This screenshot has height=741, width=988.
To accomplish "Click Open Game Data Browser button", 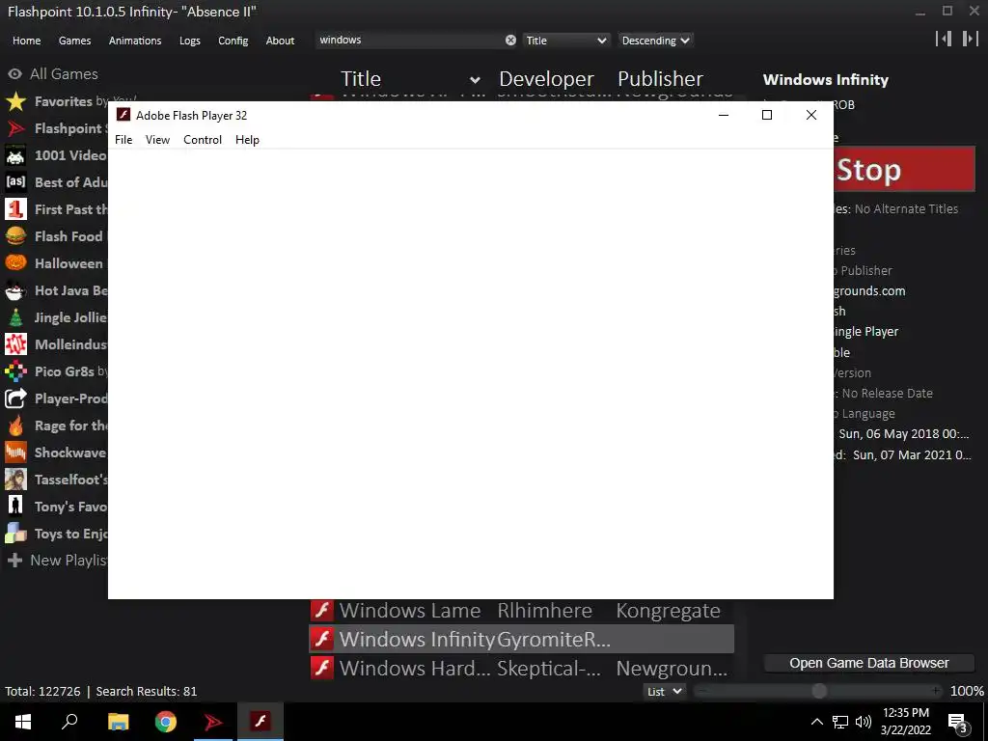I will pyautogui.click(x=869, y=663).
